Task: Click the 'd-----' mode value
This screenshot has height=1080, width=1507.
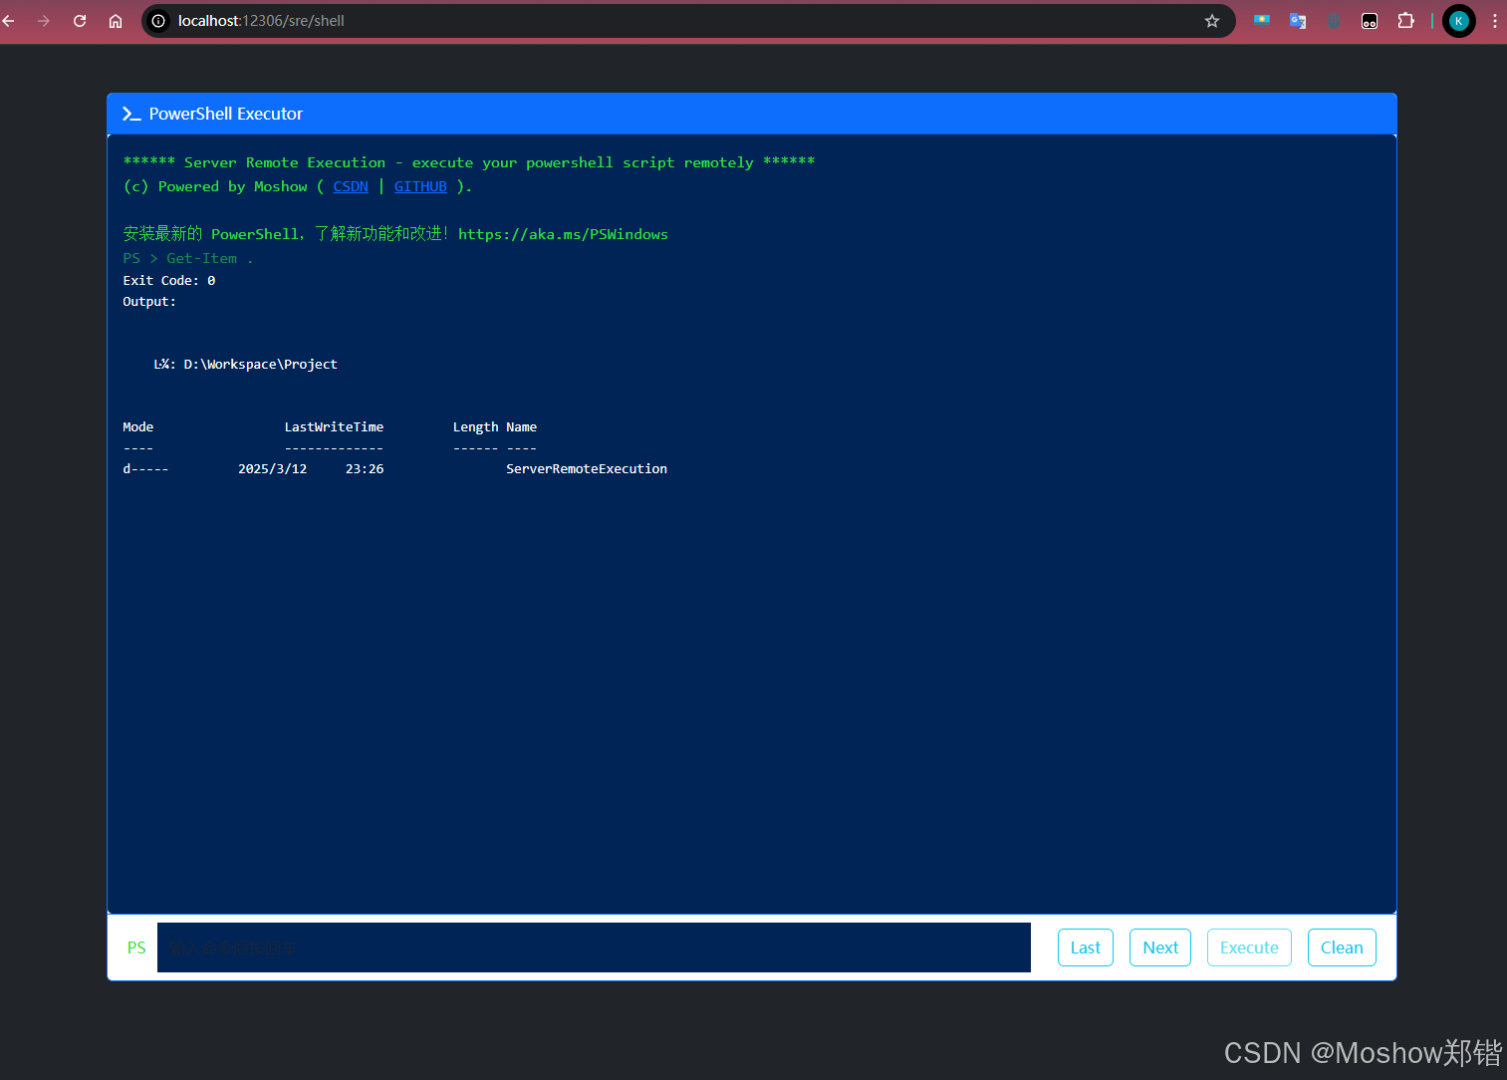Action: pyautogui.click(x=145, y=469)
